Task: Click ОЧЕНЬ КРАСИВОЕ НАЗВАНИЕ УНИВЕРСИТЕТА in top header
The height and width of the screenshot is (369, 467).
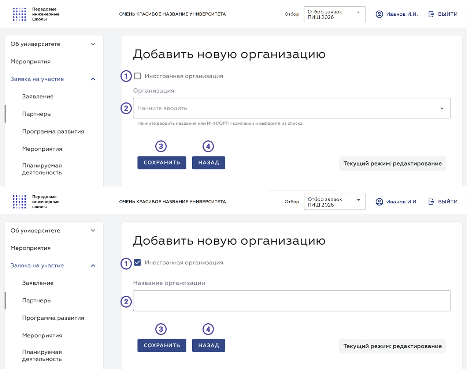Action: coord(173,14)
